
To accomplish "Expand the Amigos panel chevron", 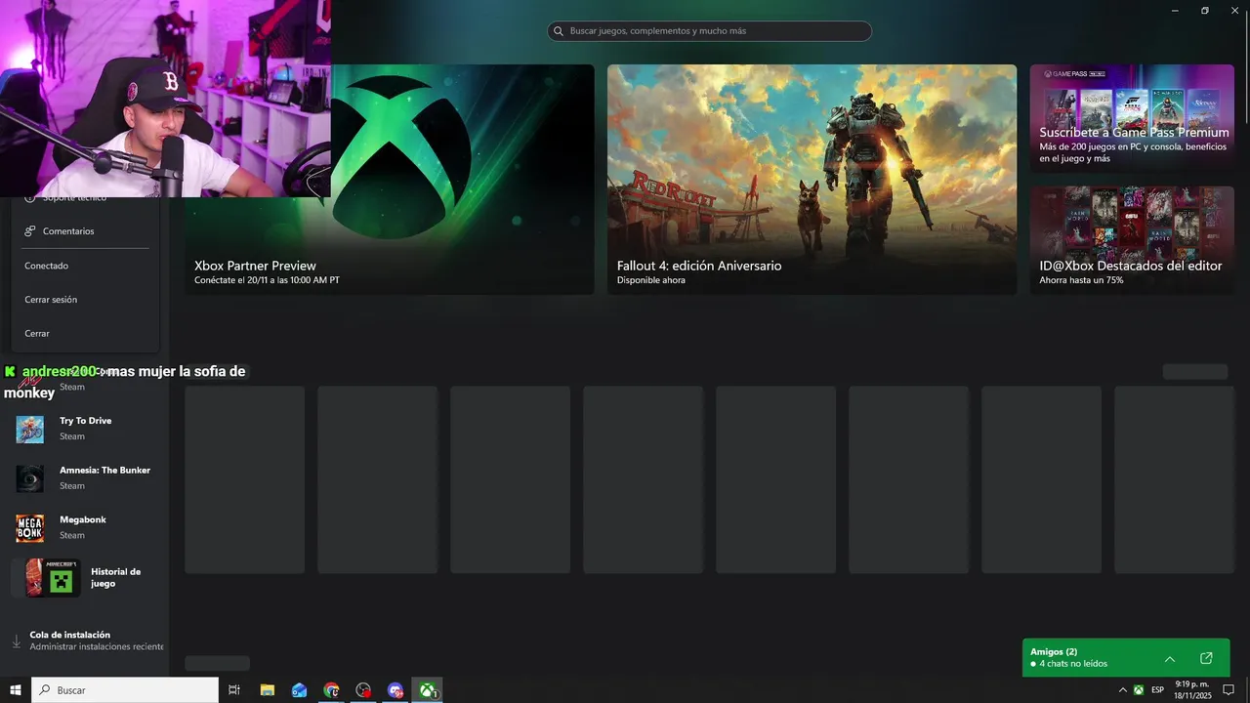I will 1170,658.
